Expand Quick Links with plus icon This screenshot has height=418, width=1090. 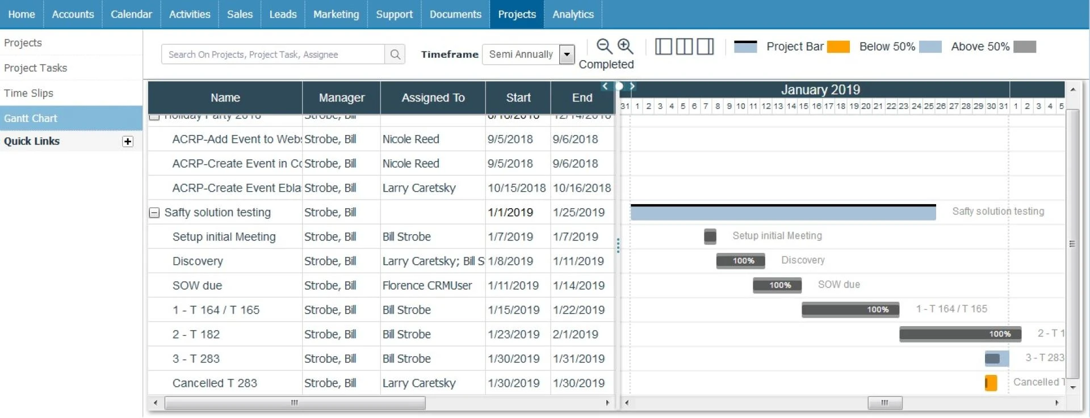(x=128, y=142)
